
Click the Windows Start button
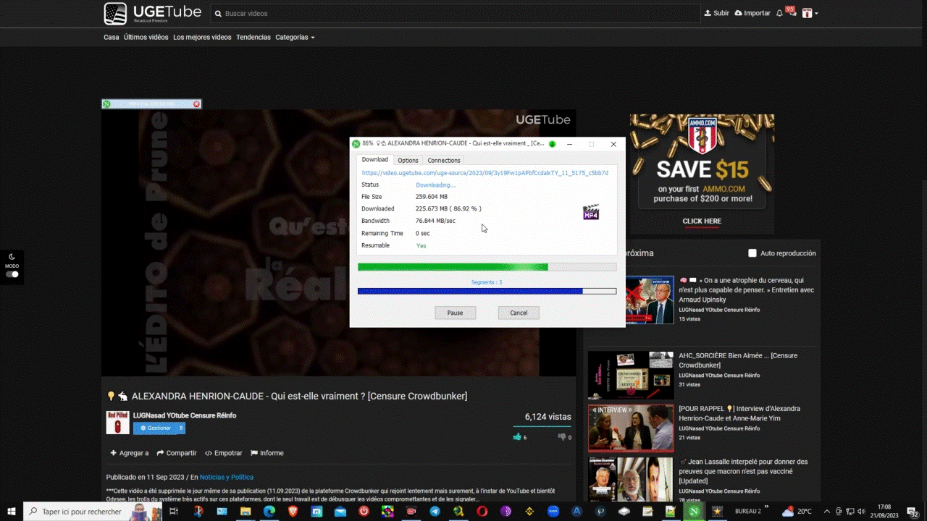pyautogui.click(x=12, y=511)
